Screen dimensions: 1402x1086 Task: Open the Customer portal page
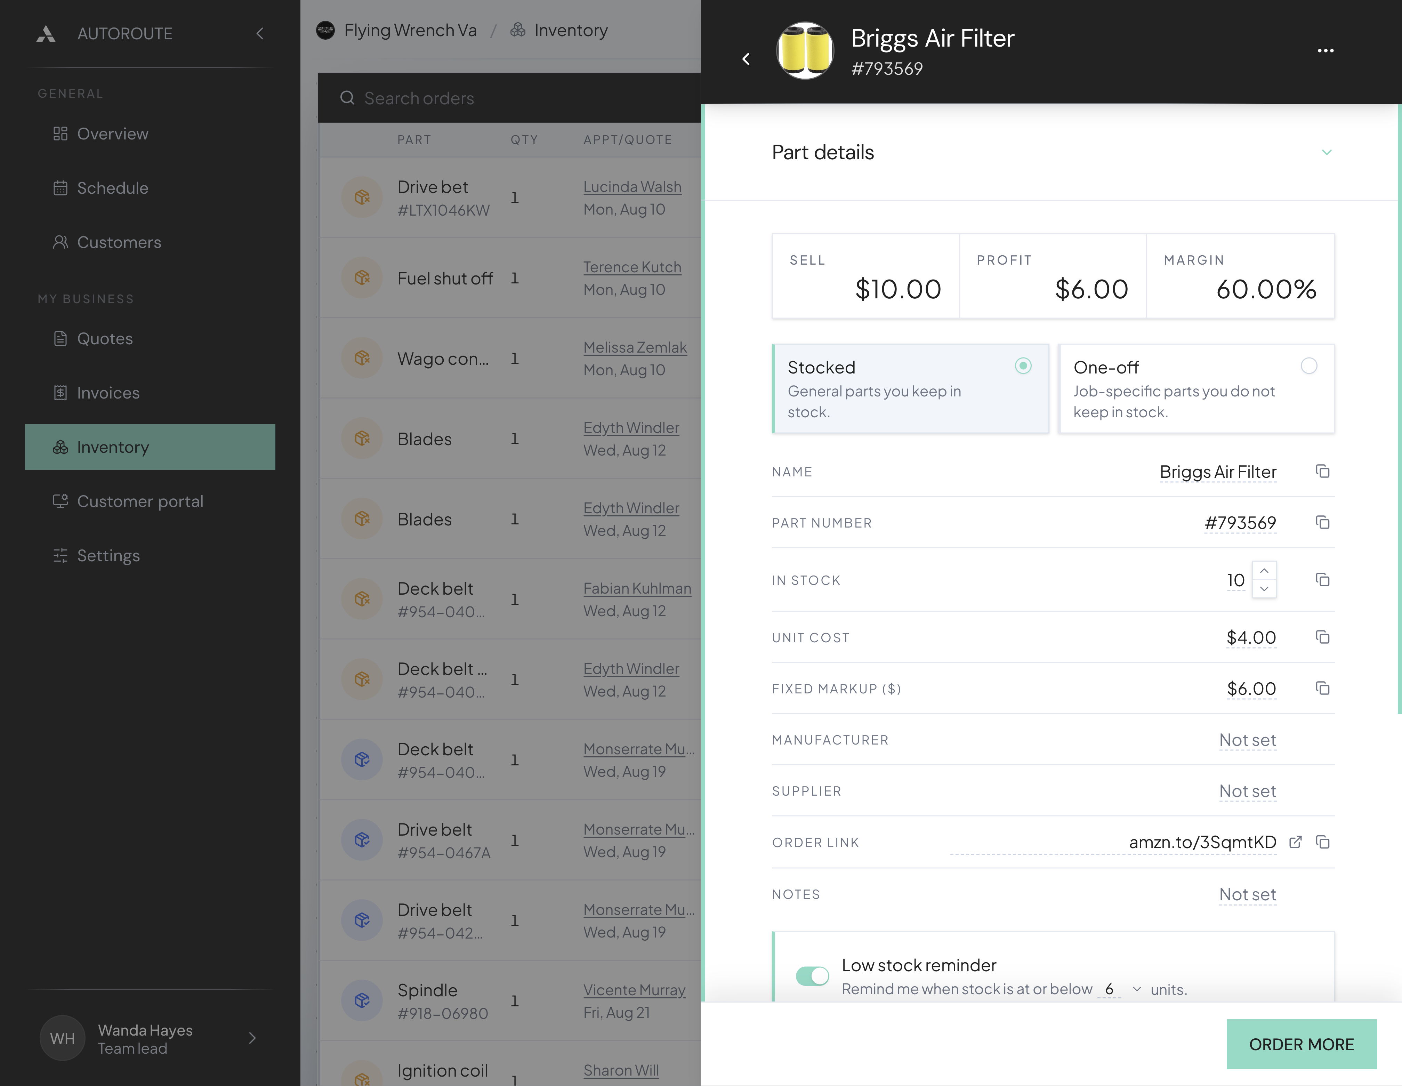pos(150,501)
